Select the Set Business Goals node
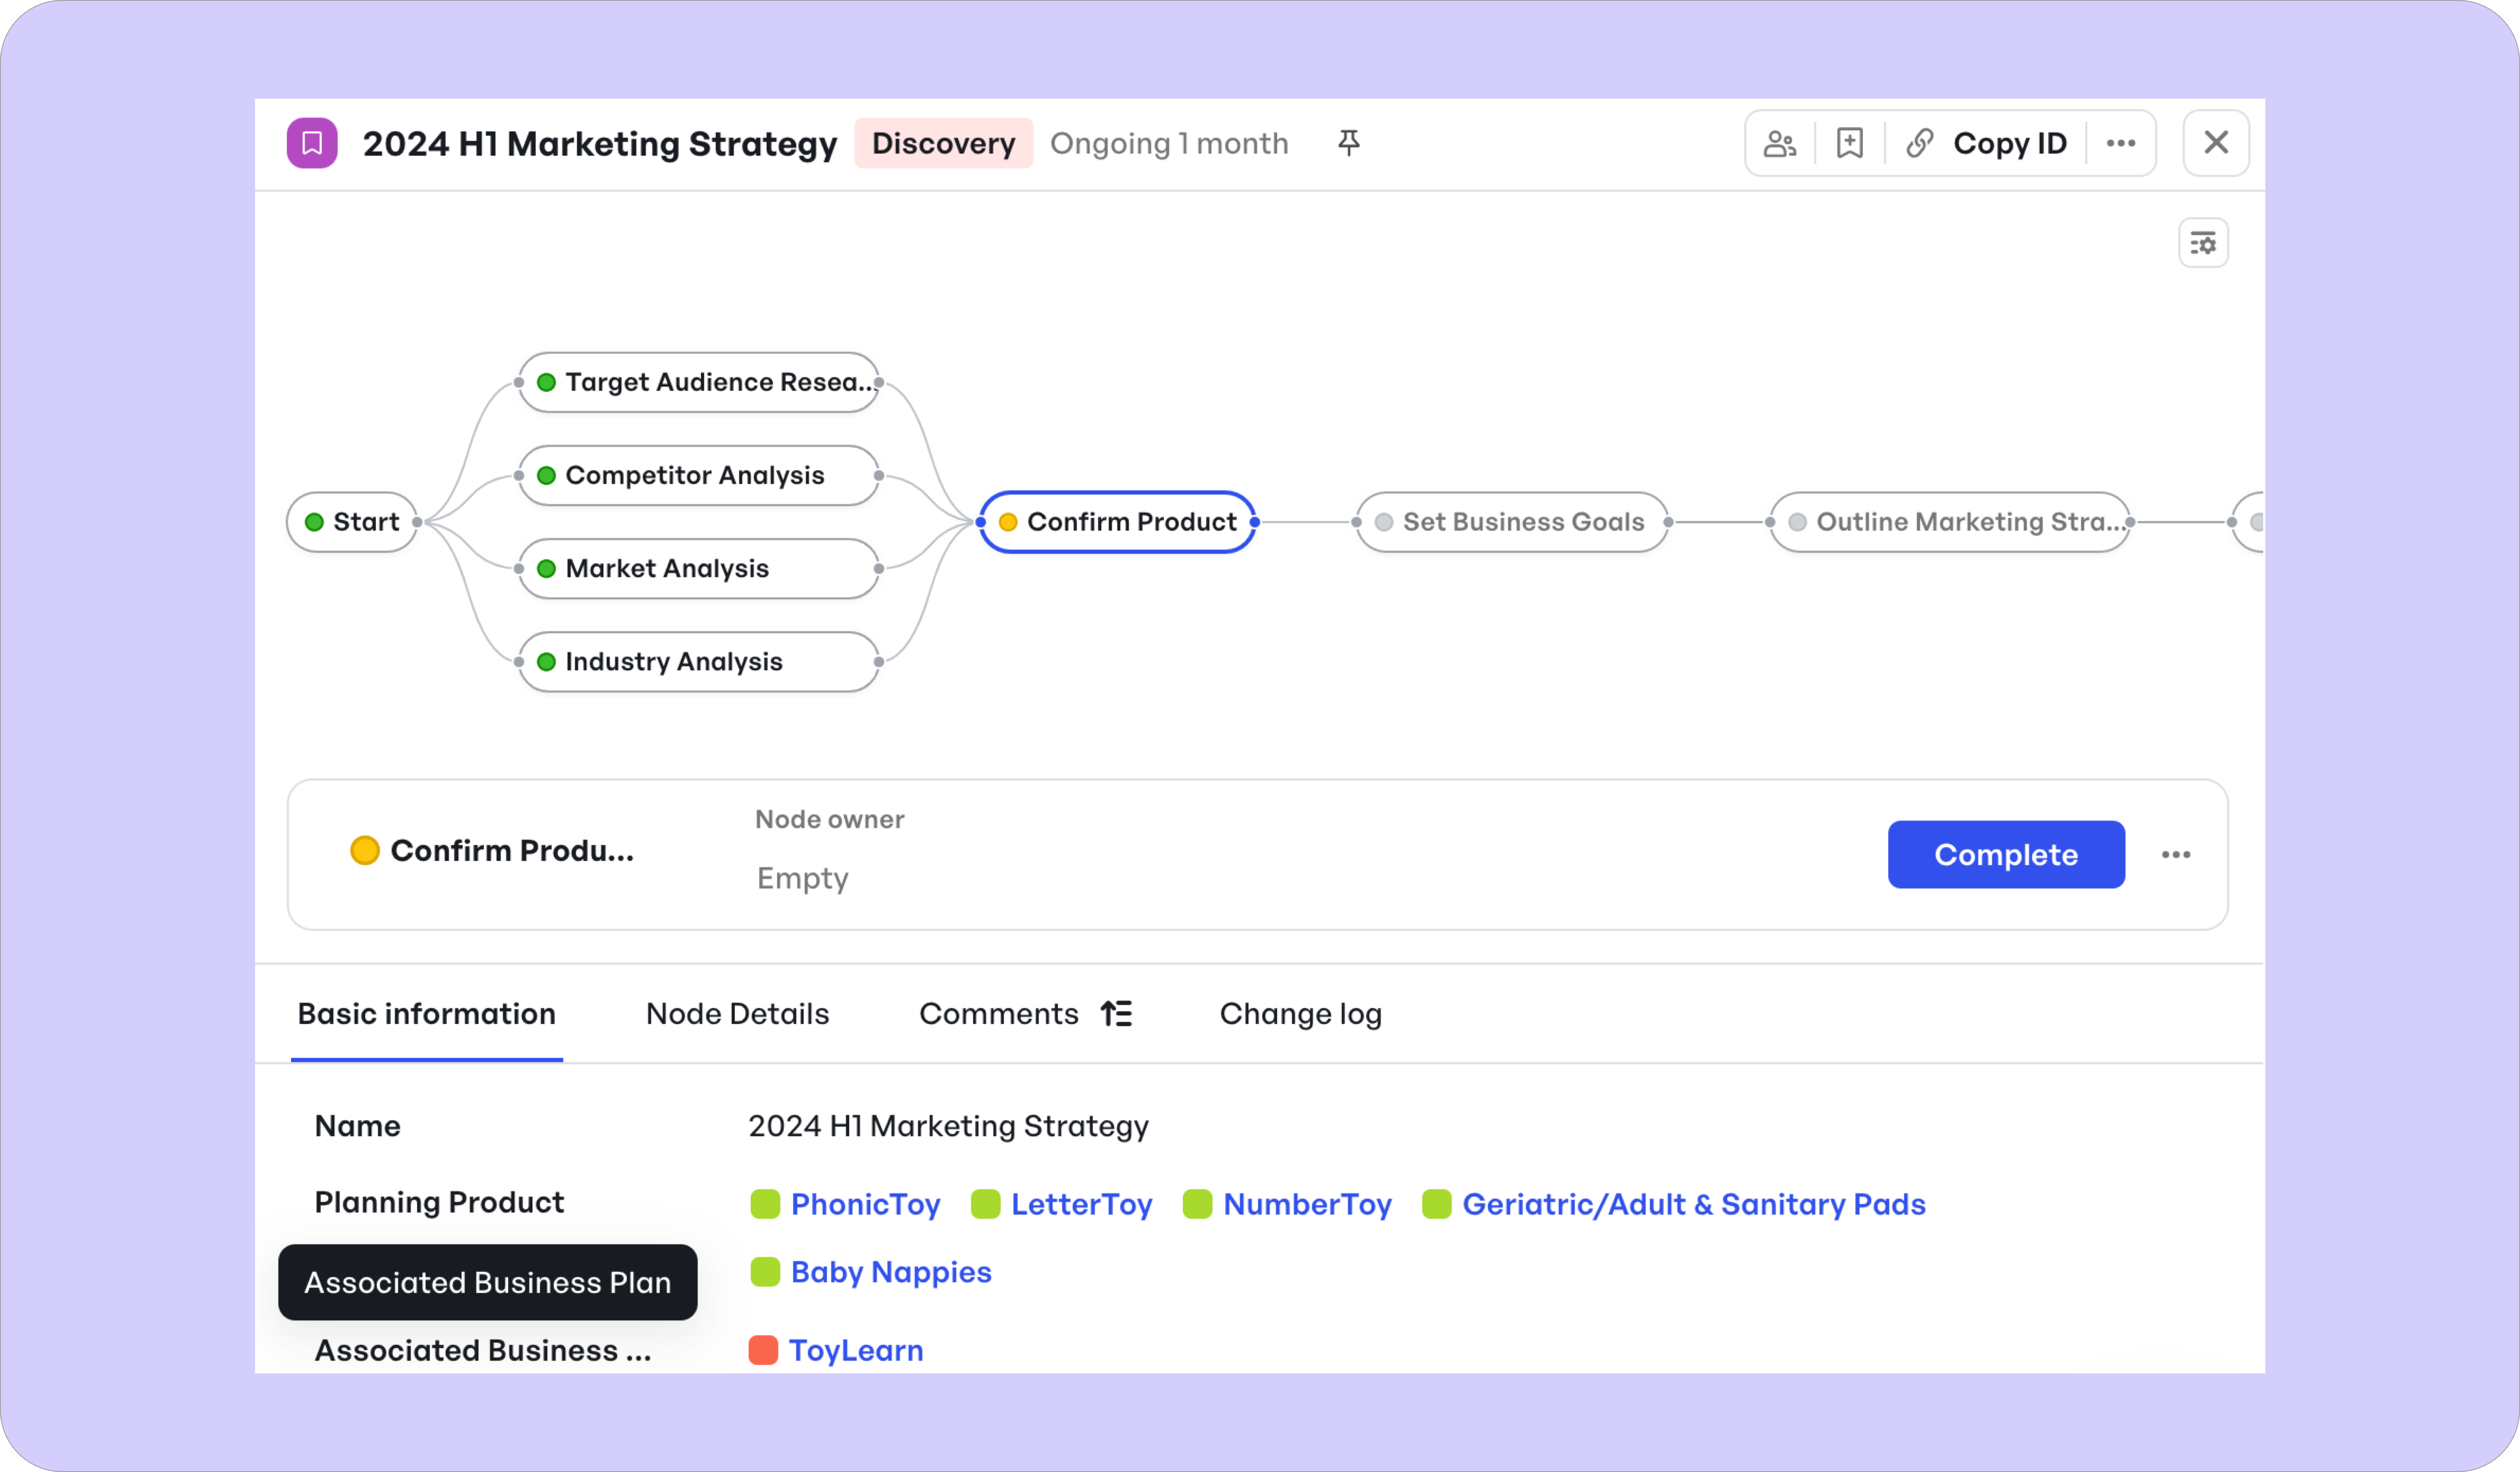The image size is (2520, 1472). pos(1512,522)
